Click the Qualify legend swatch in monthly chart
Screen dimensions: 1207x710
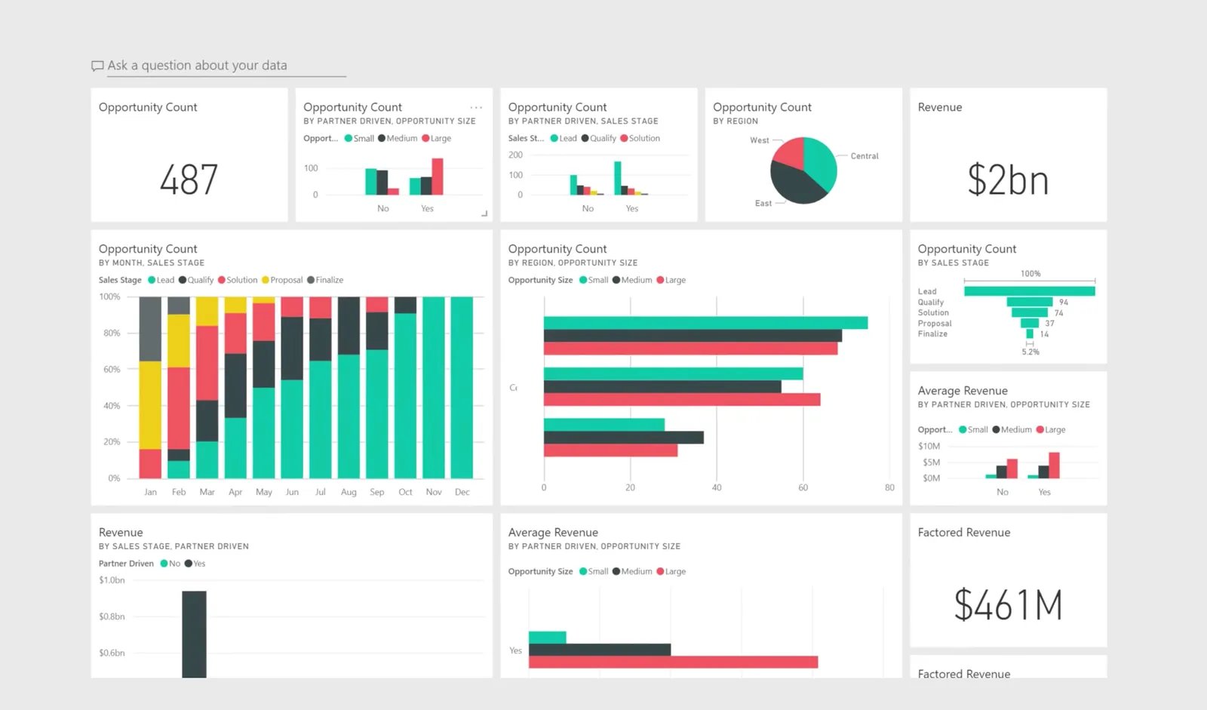click(183, 280)
